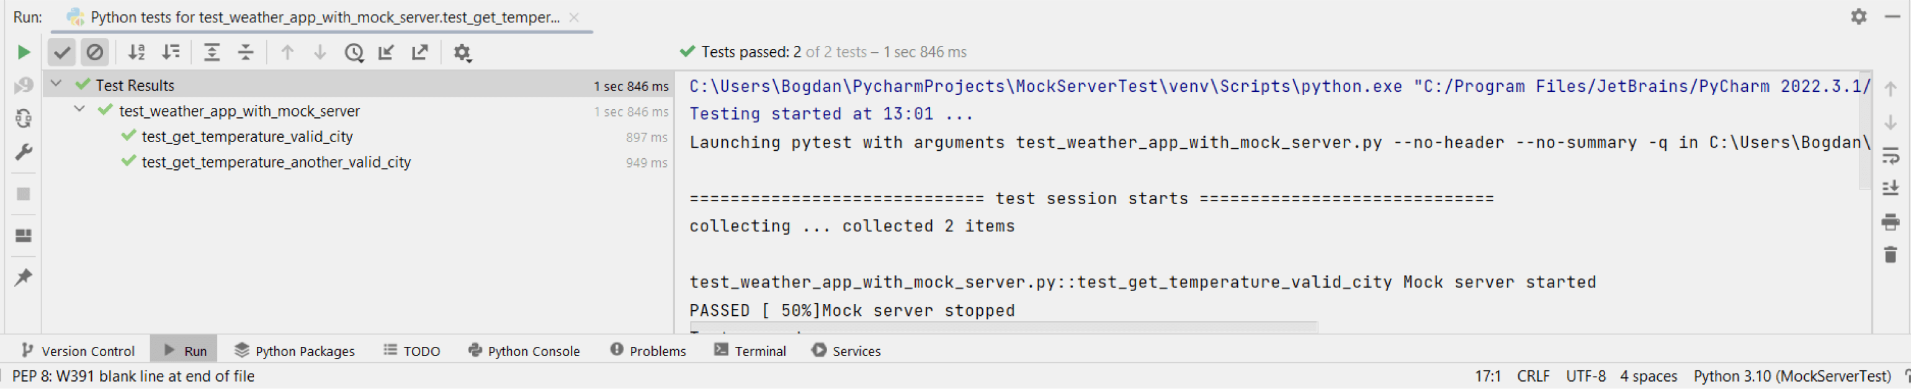Sort tests alphabetically

click(x=136, y=52)
